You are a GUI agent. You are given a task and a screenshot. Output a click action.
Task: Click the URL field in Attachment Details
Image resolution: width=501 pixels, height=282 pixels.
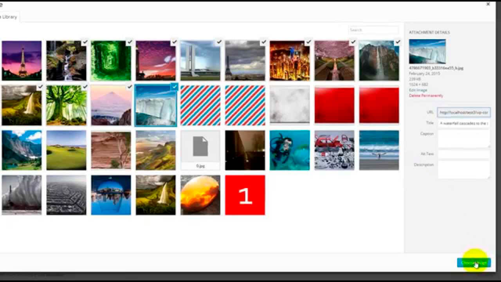tap(463, 112)
